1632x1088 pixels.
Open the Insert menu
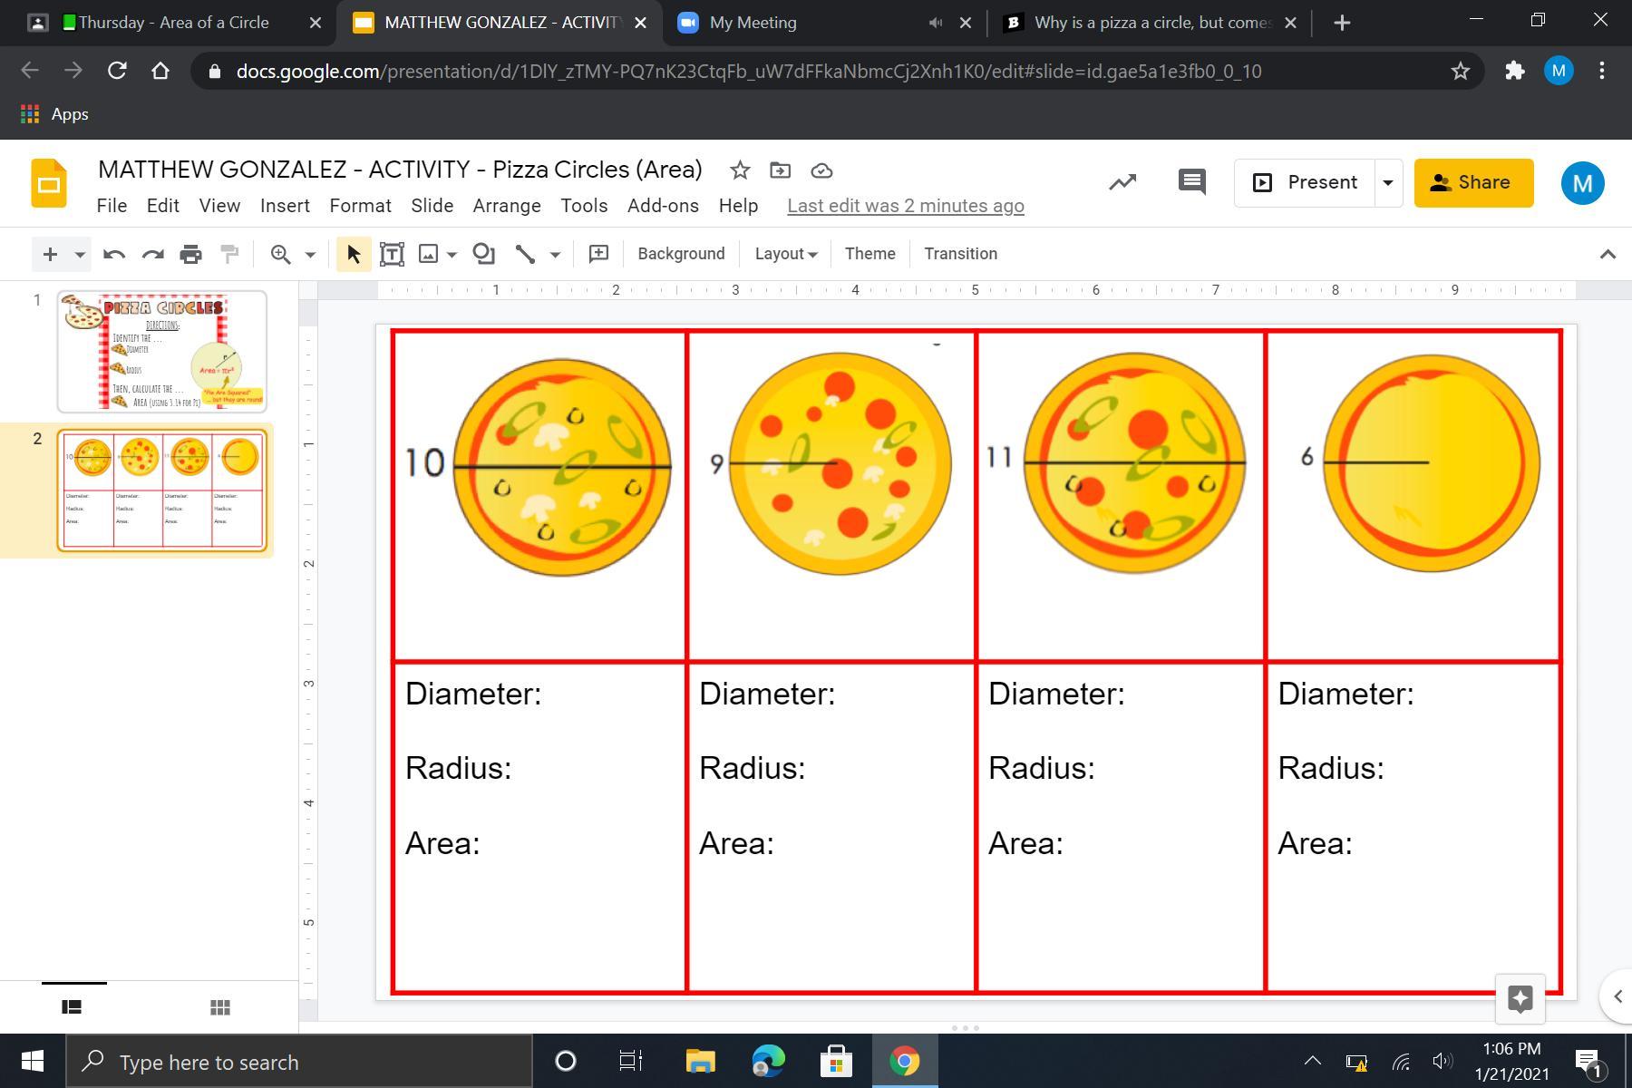coord(285,206)
